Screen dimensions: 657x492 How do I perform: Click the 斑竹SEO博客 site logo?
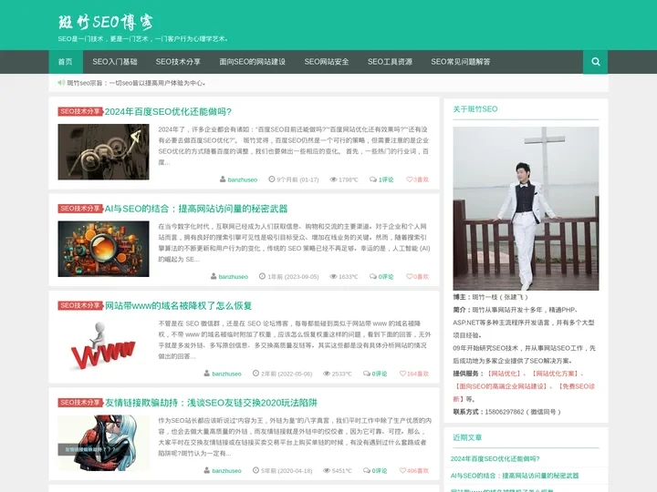106,22
